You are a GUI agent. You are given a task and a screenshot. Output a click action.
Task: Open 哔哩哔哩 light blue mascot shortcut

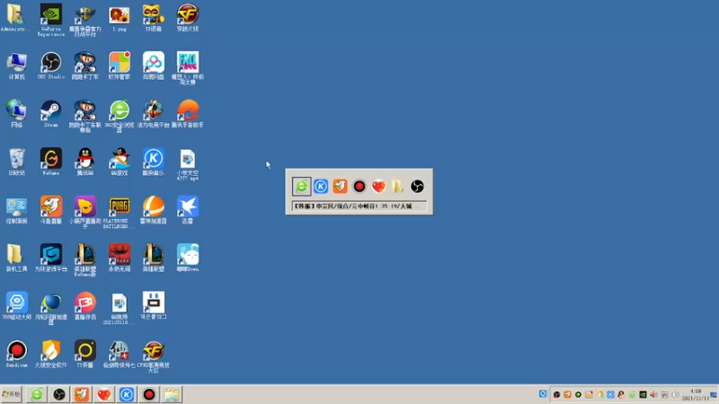point(188,256)
